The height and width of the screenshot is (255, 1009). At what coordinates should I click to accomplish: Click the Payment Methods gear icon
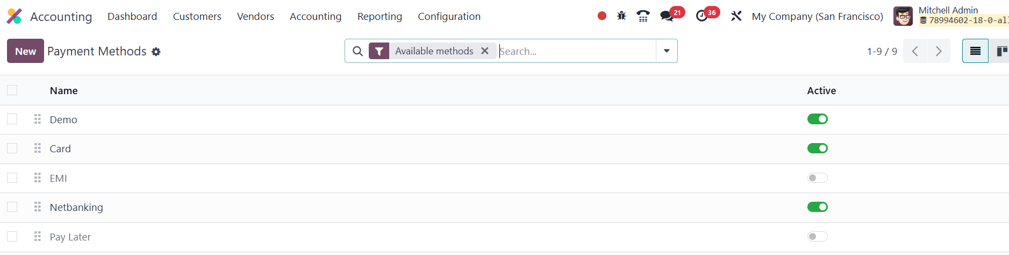pyautogui.click(x=156, y=52)
